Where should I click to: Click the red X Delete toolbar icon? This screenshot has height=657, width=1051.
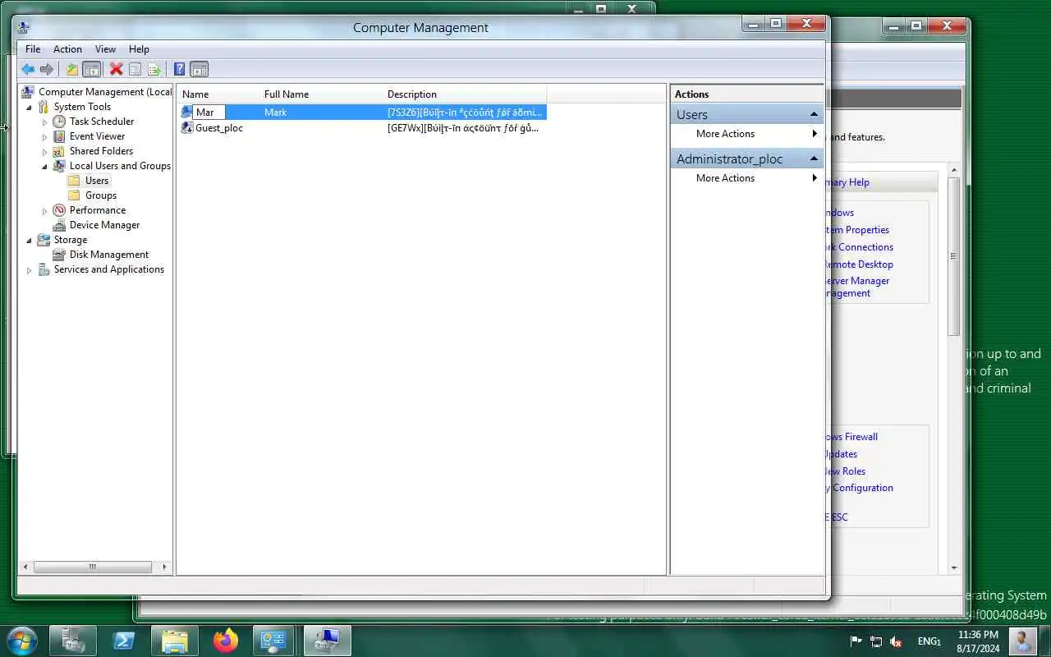pyautogui.click(x=117, y=70)
